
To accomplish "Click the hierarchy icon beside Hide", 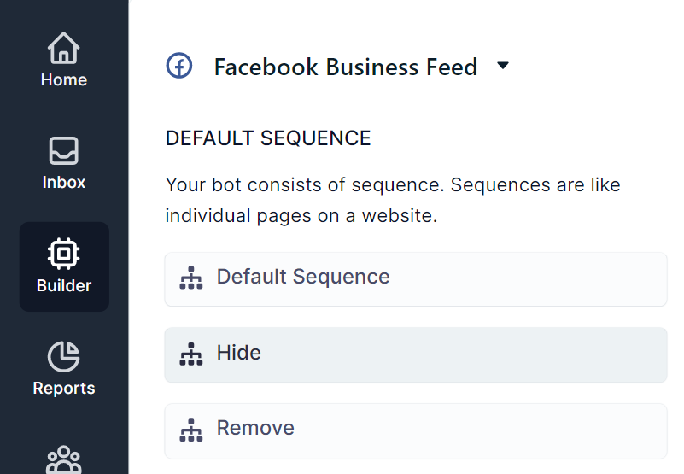I will pyautogui.click(x=191, y=354).
